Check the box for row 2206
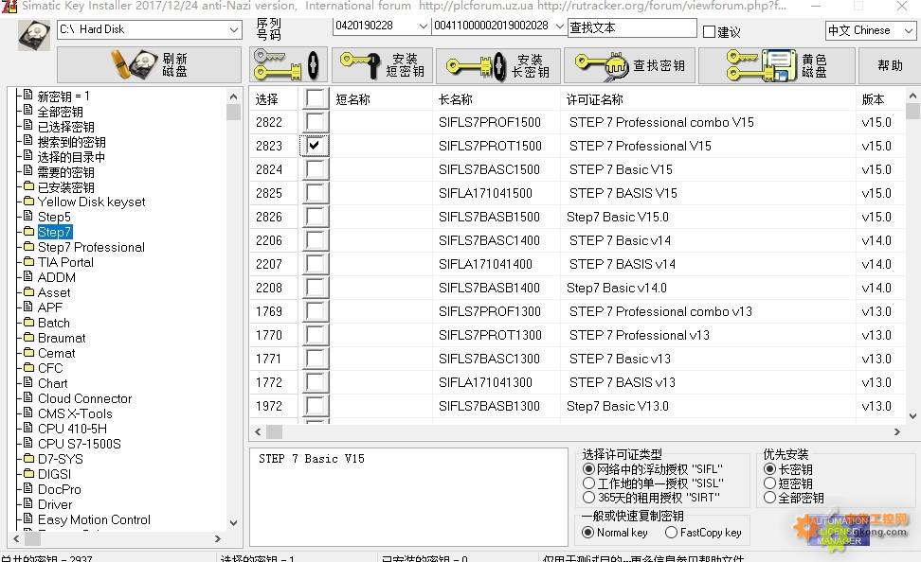921x562 pixels. click(x=315, y=240)
